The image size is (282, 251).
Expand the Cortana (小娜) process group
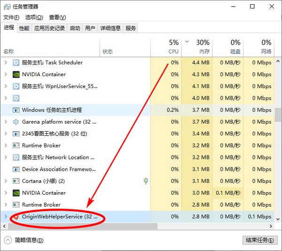click(x=6, y=181)
